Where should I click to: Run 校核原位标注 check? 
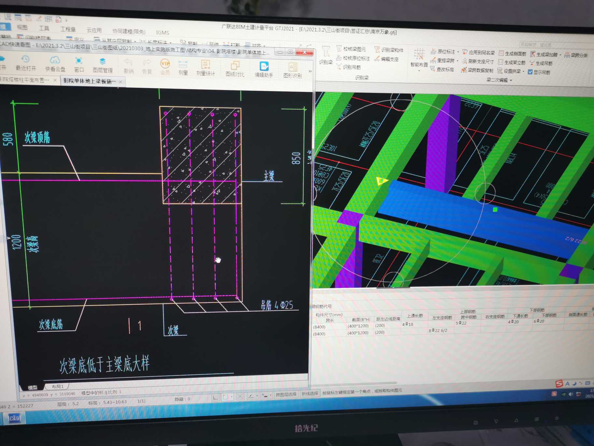click(x=353, y=58)
